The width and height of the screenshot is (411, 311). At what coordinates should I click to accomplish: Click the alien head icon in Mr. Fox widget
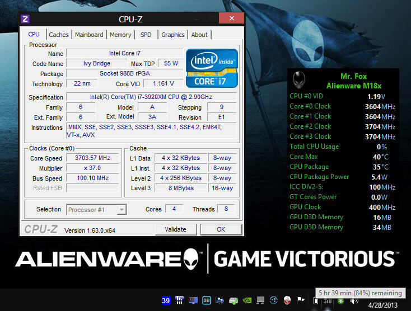(299, 80)
